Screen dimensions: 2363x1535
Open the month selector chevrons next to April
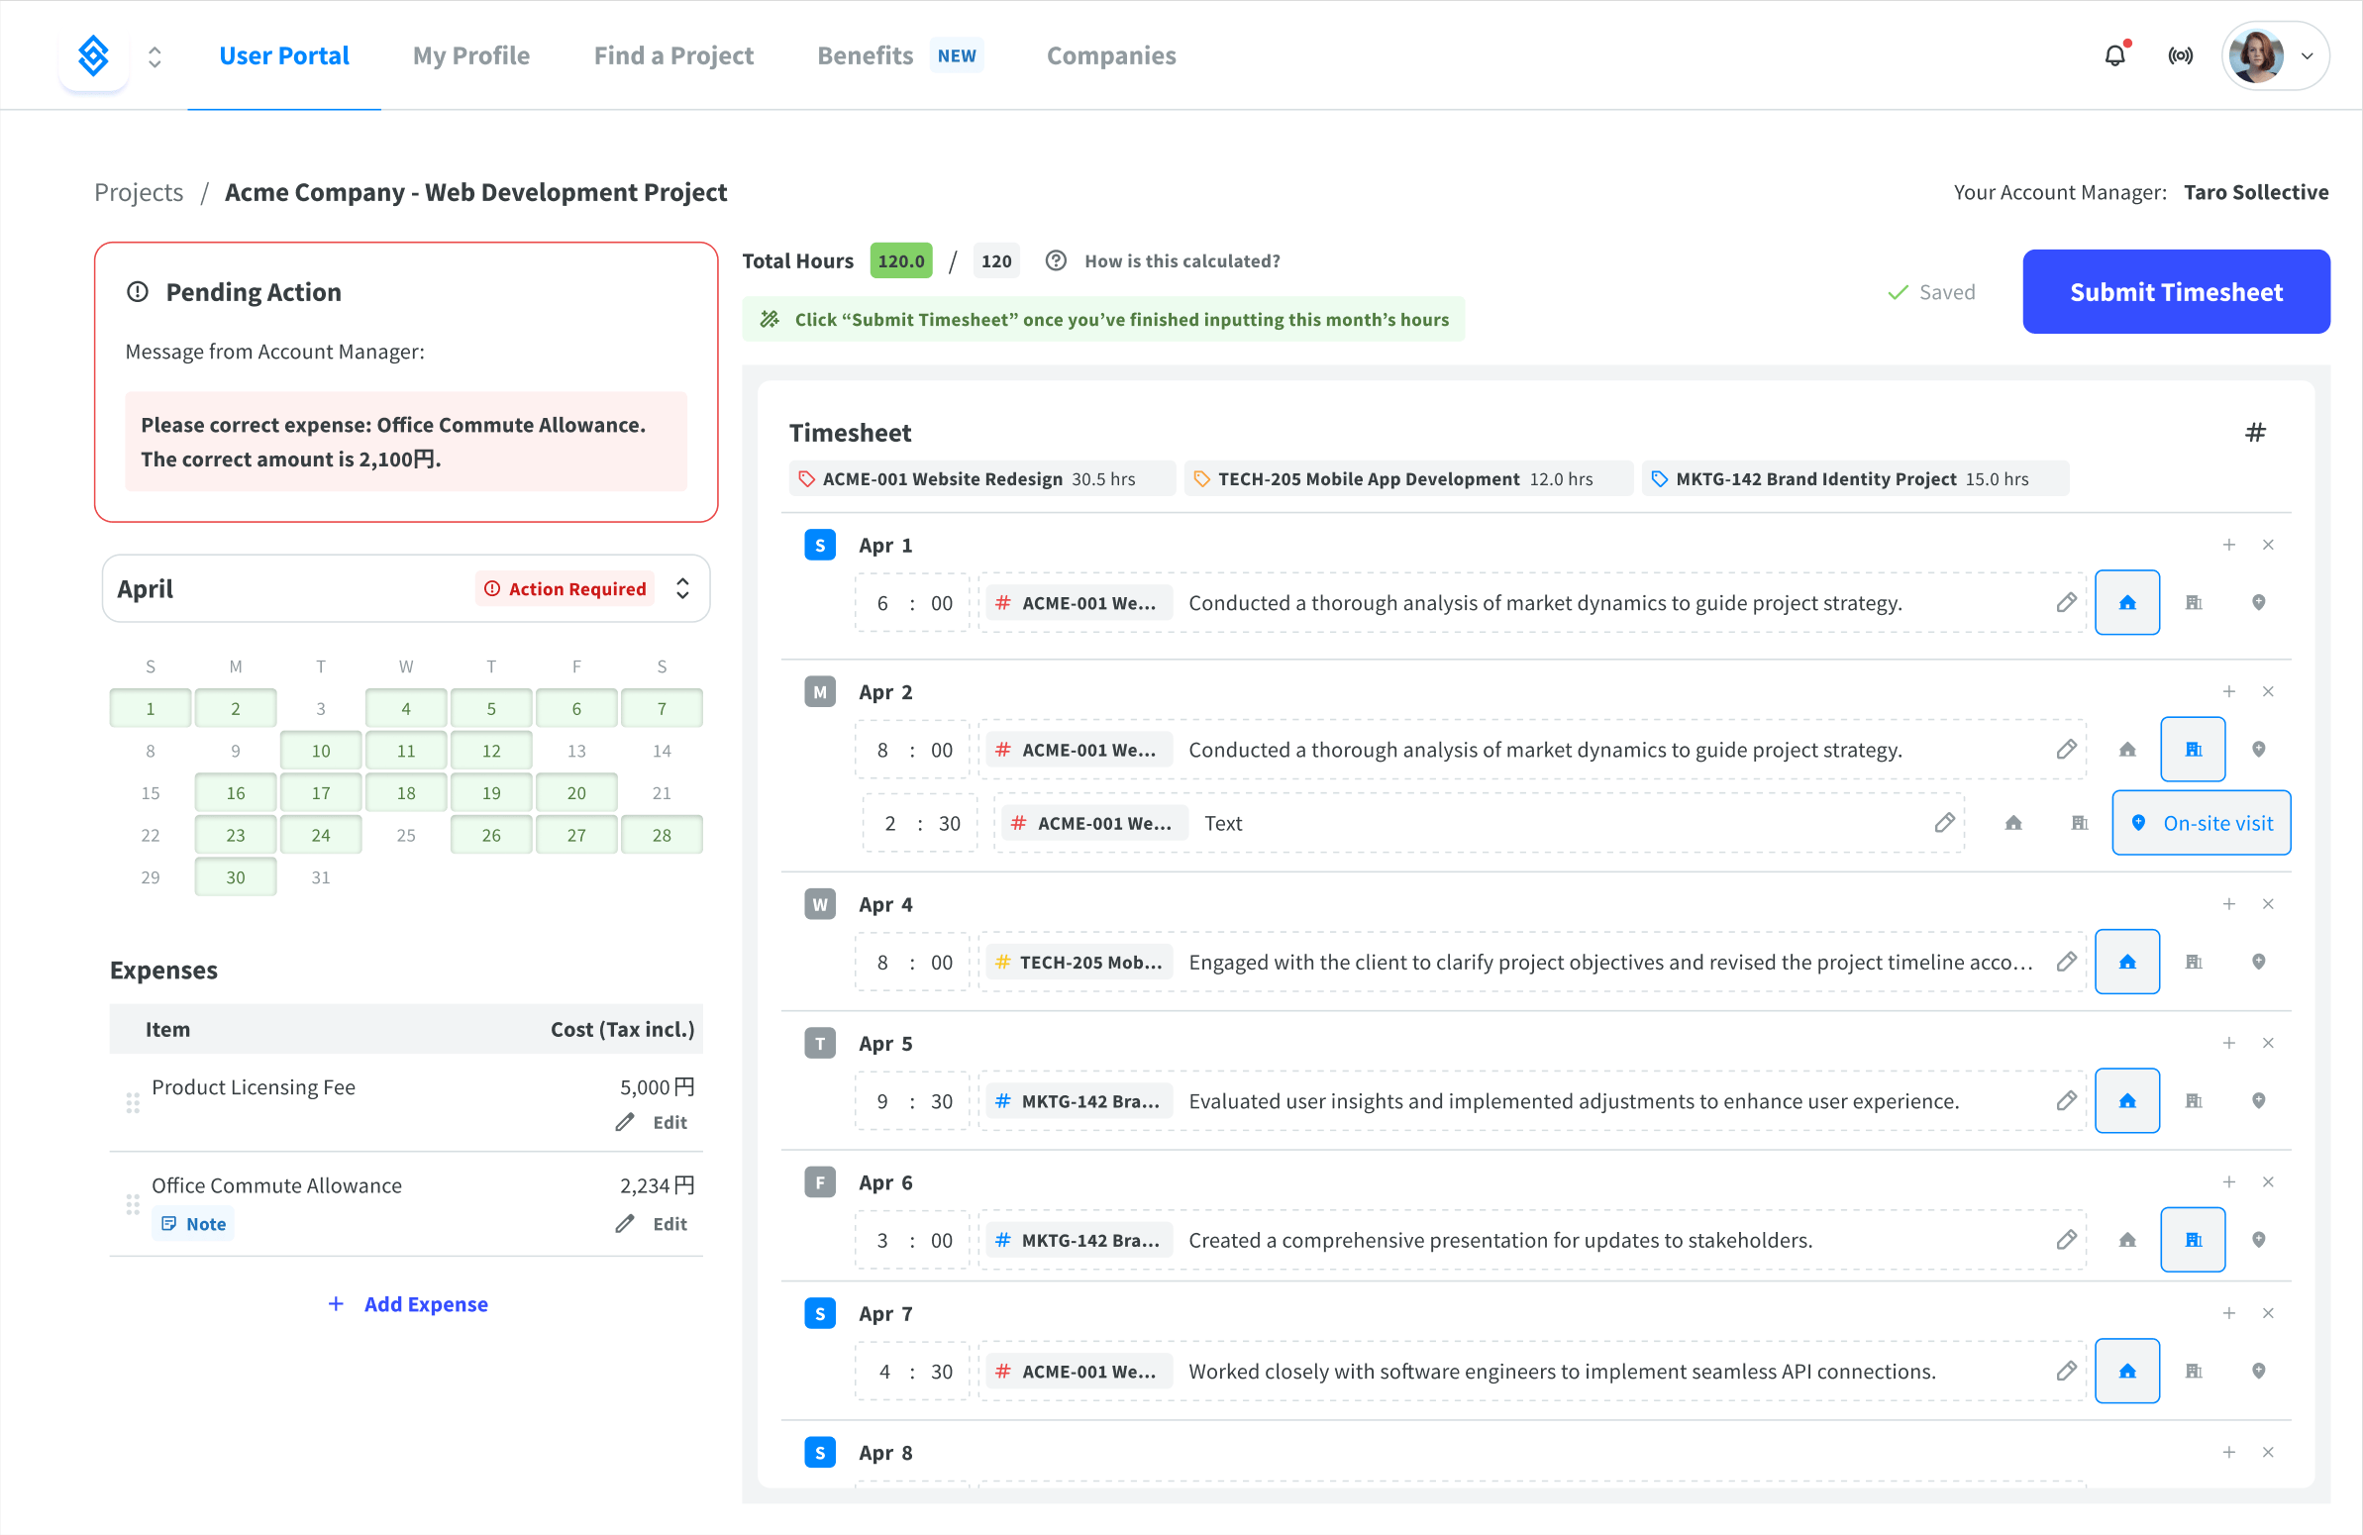[x=683, y=588]
